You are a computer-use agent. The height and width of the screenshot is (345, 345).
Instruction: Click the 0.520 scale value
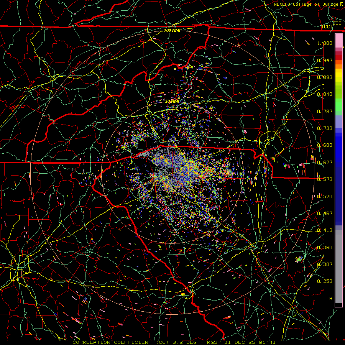coord(325,197)
